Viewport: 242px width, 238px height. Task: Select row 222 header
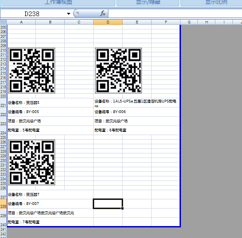[3, 112]
